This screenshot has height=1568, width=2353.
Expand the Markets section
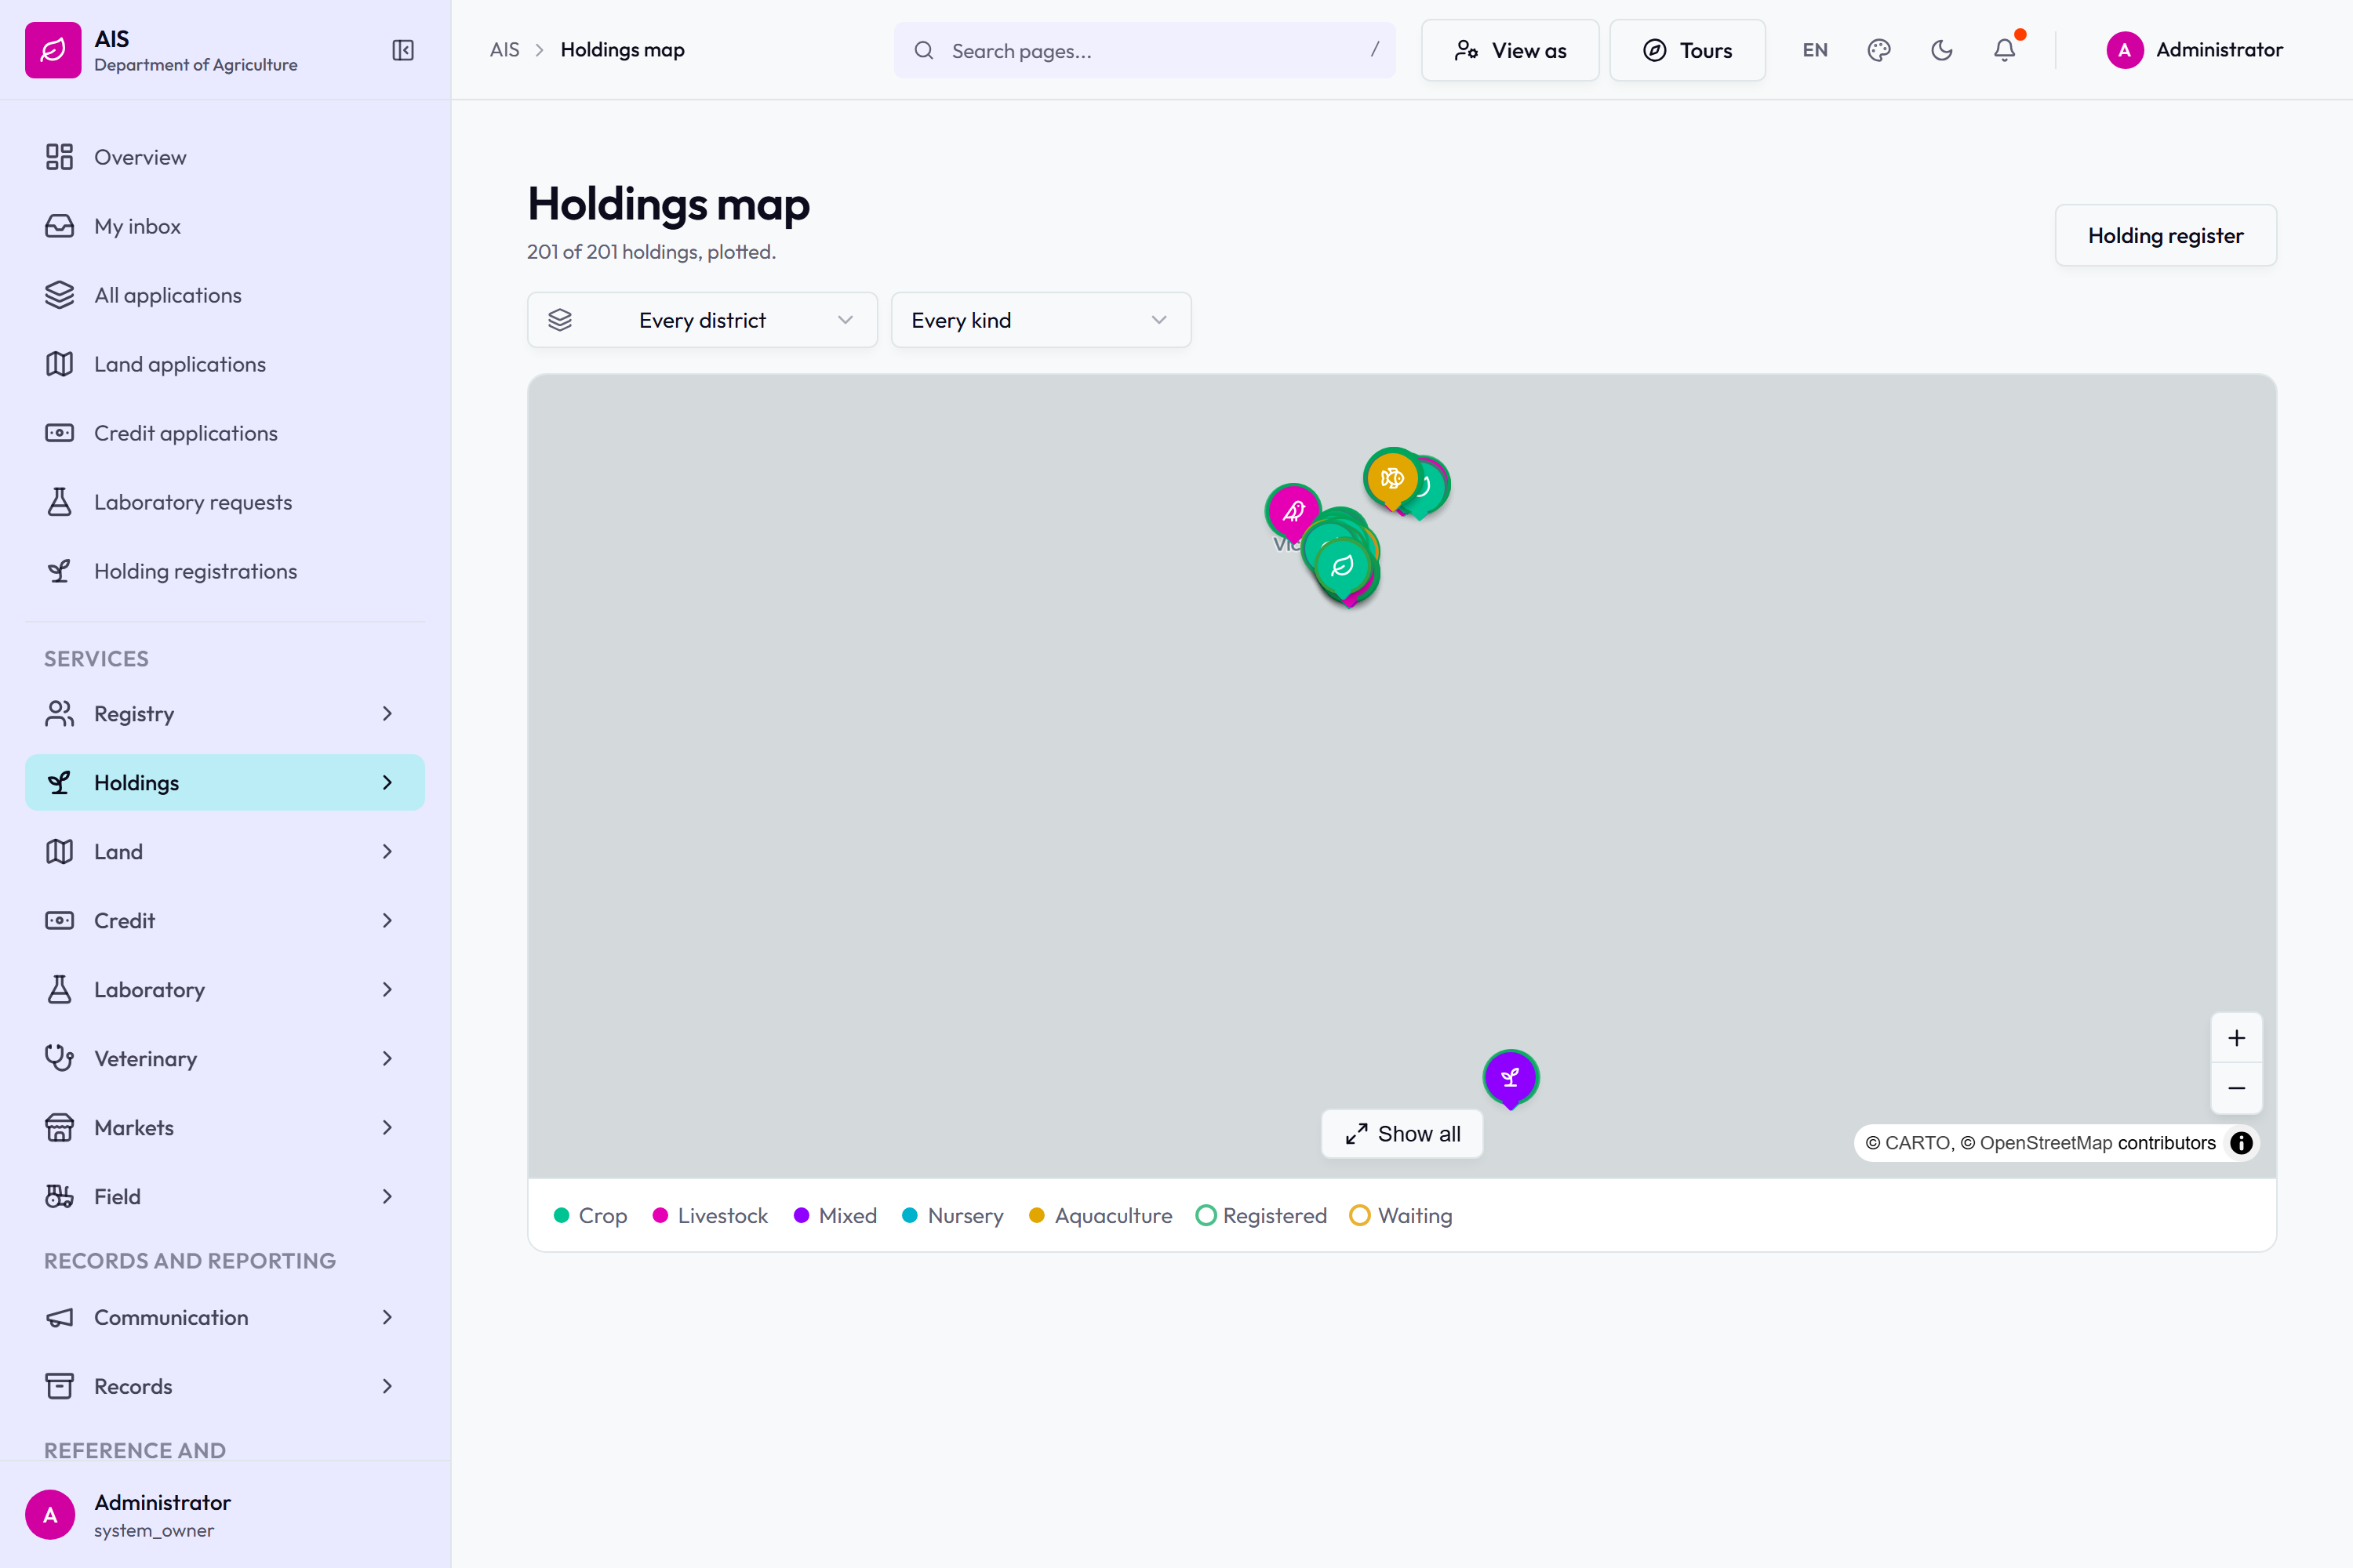pos(225,1127)
